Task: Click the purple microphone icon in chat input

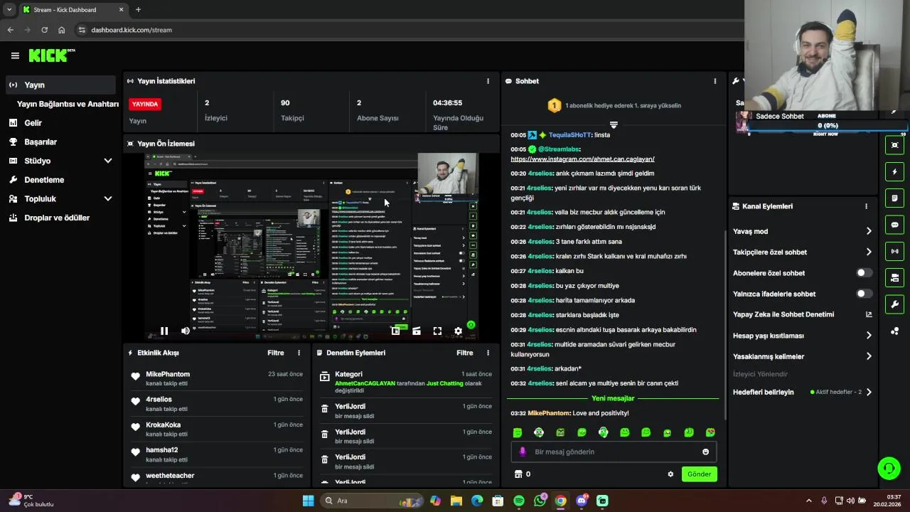Action: [x=523, y=452]
